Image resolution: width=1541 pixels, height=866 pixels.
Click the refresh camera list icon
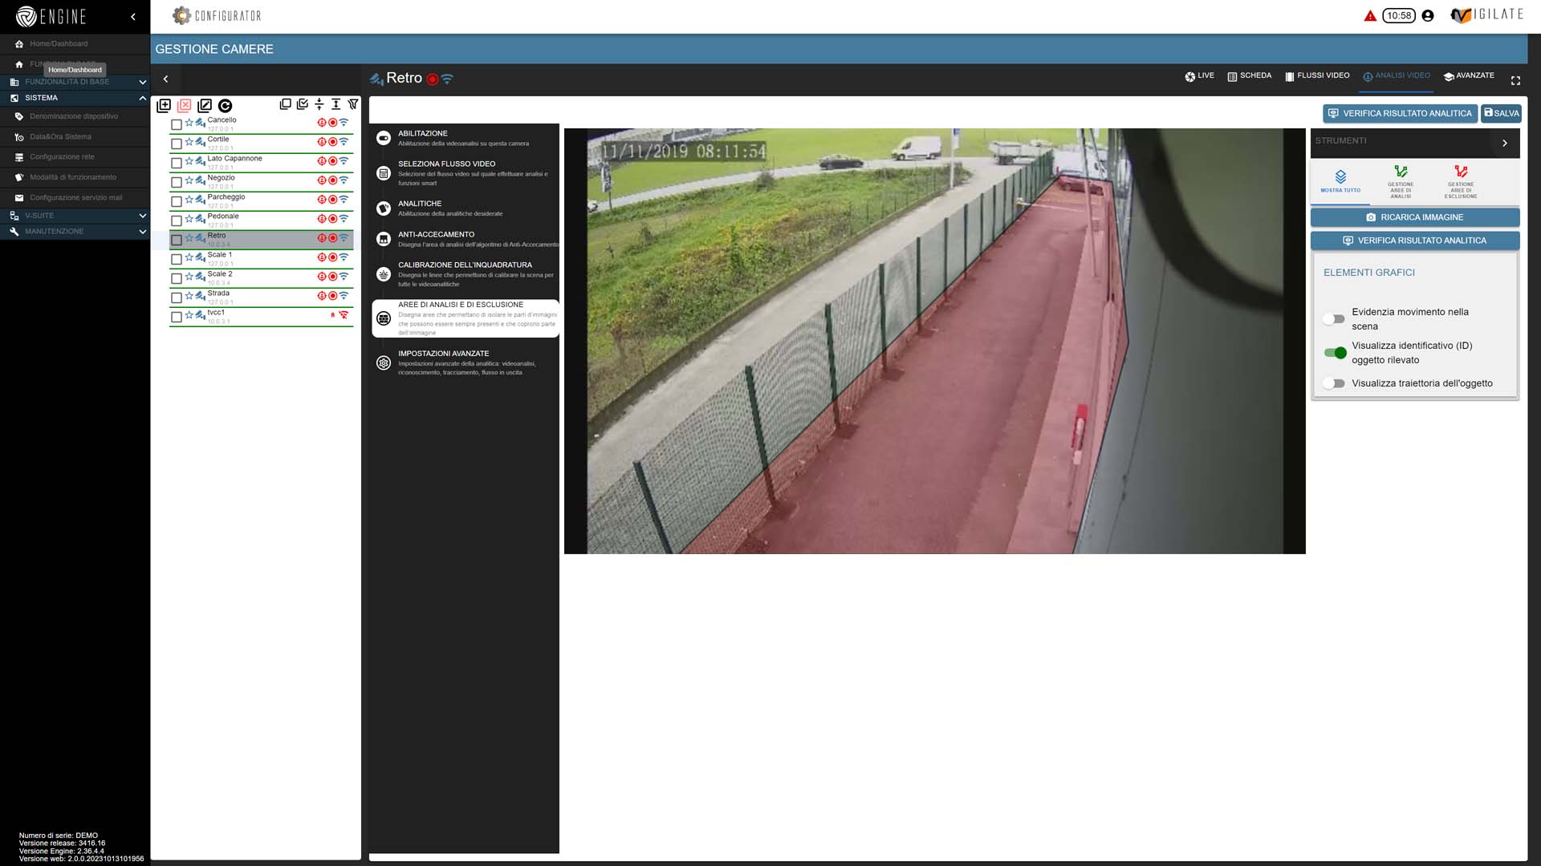point(226,105)
